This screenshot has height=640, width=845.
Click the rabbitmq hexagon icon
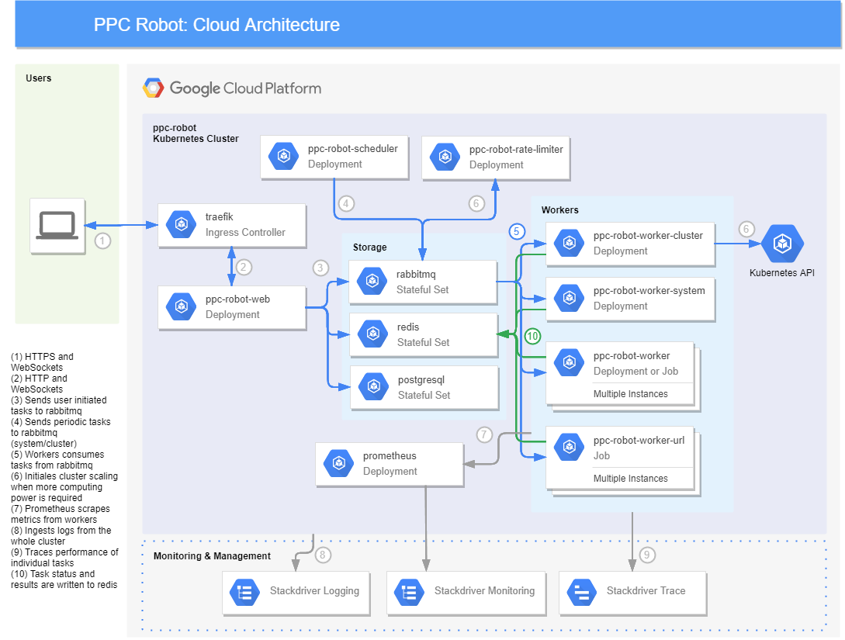372,281
